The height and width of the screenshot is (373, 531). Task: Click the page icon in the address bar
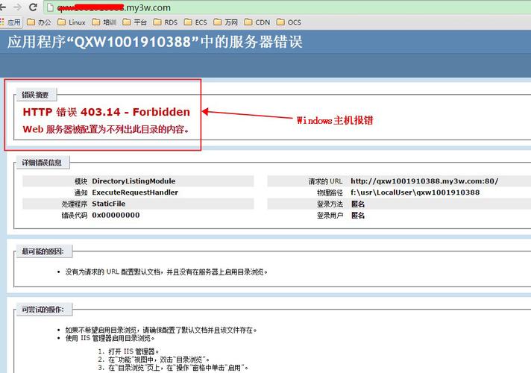click(x=50, y=7)
